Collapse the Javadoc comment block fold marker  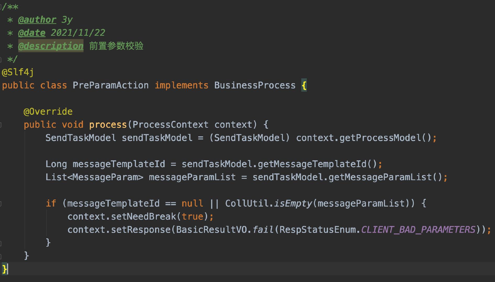point(1,7)
